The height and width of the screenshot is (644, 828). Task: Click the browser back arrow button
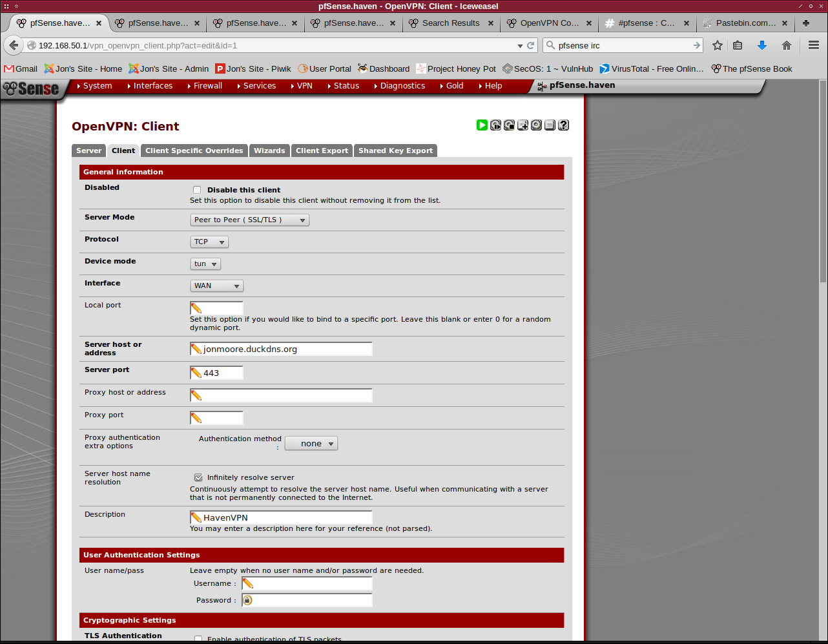(x=14, y=45)
